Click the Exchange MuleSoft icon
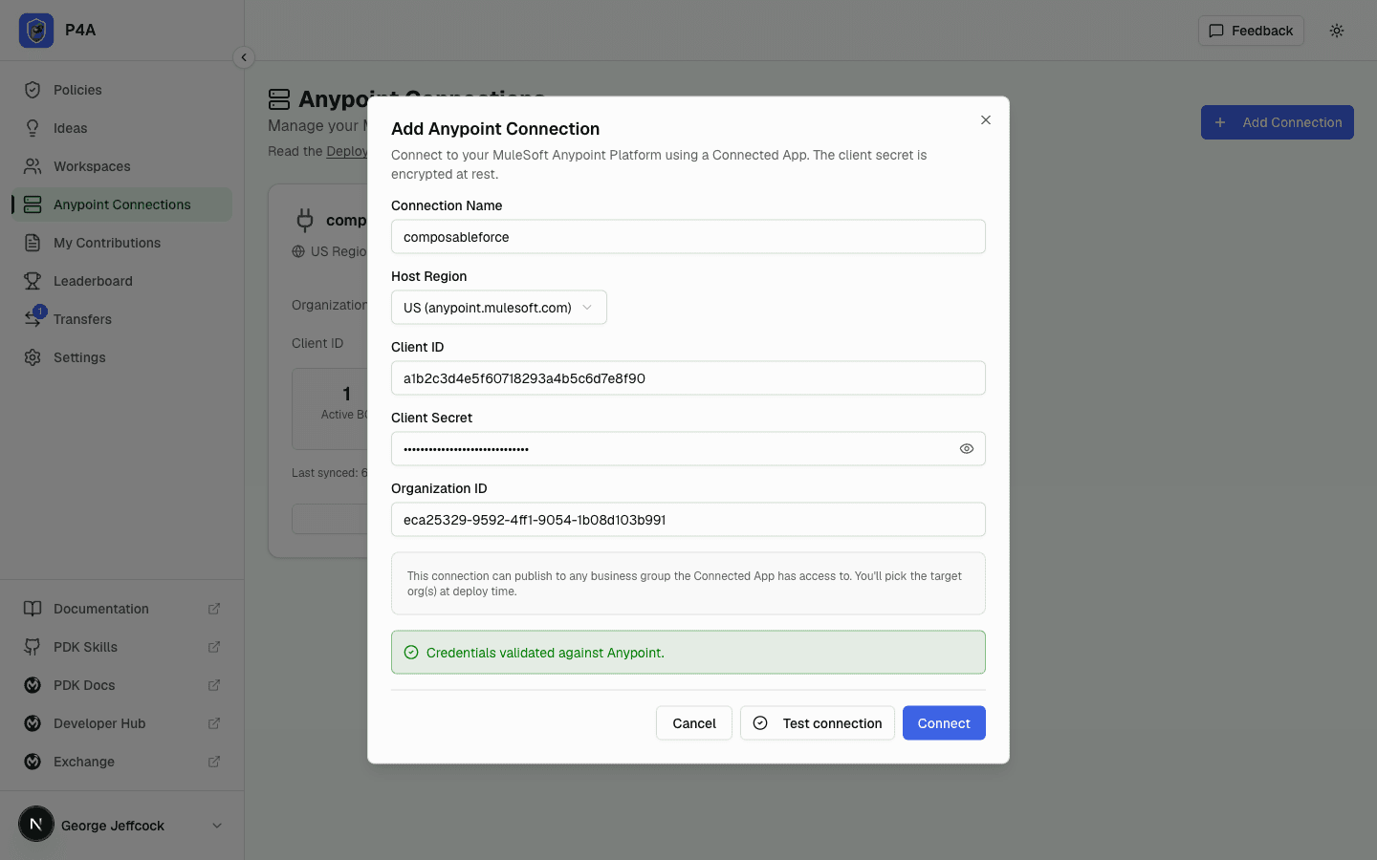The width and height of the screenshot is (1377, 860). [33, 762]
